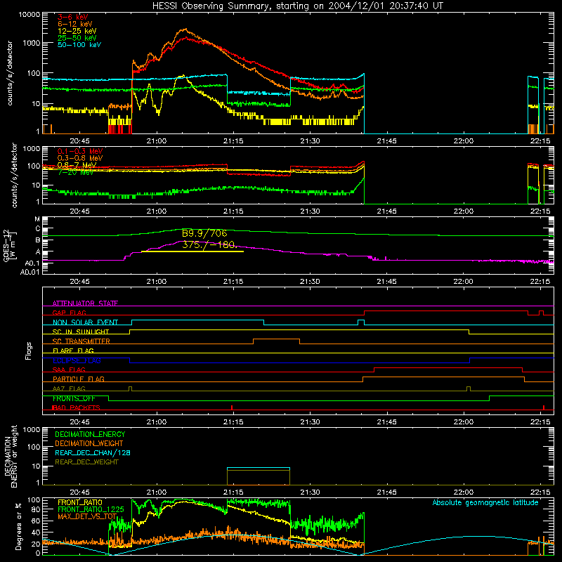Viewport: 562px width, 562px height.
Task: Click the 10000 tick on the top count-rate axis
Action: [30, 14]
